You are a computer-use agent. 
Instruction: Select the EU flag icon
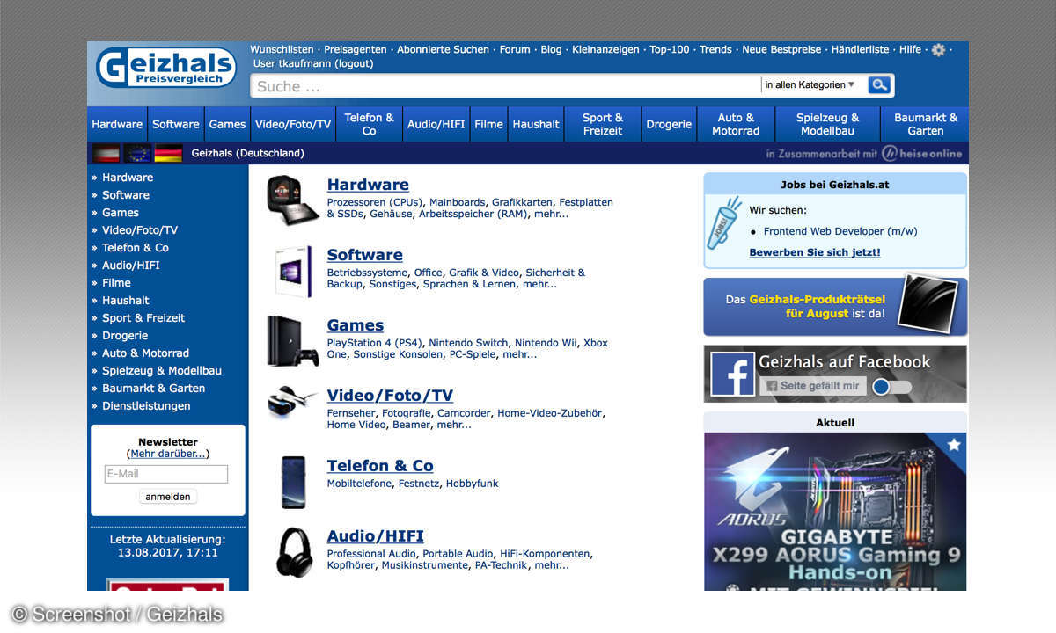pos(137,153)
